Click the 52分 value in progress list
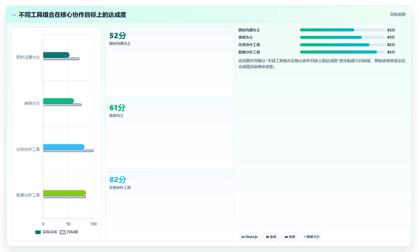The height and width of the screenshot is (252, 418). pos(391,30)
